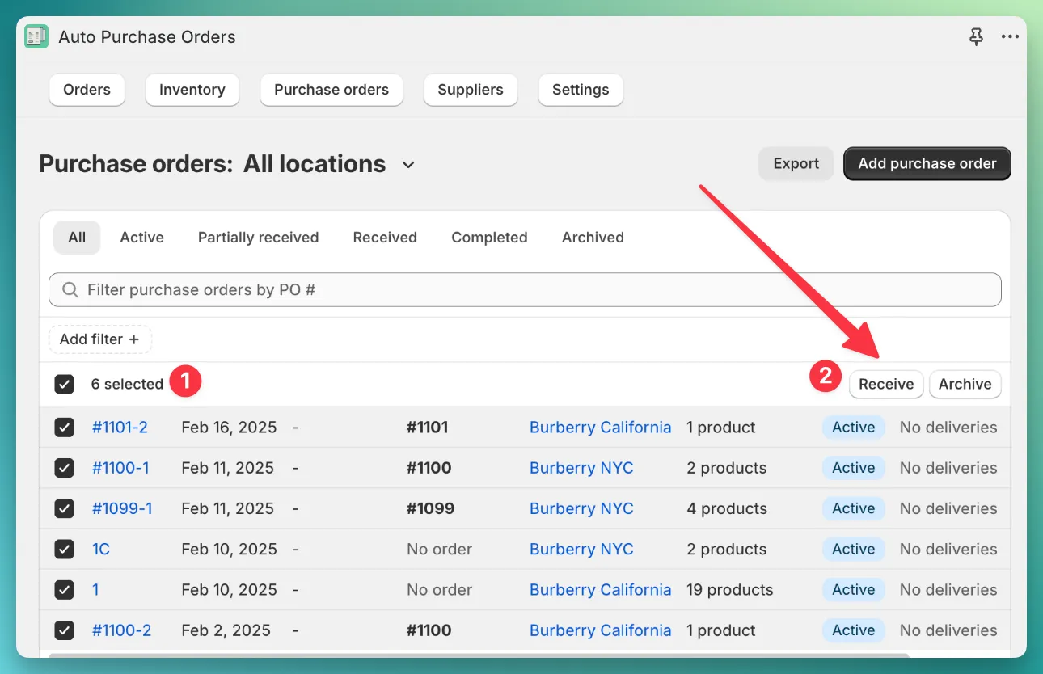The width and height of the screenshot is (1043, 674).
Task: Open the Purchase orders section
Action: (331, 90)
